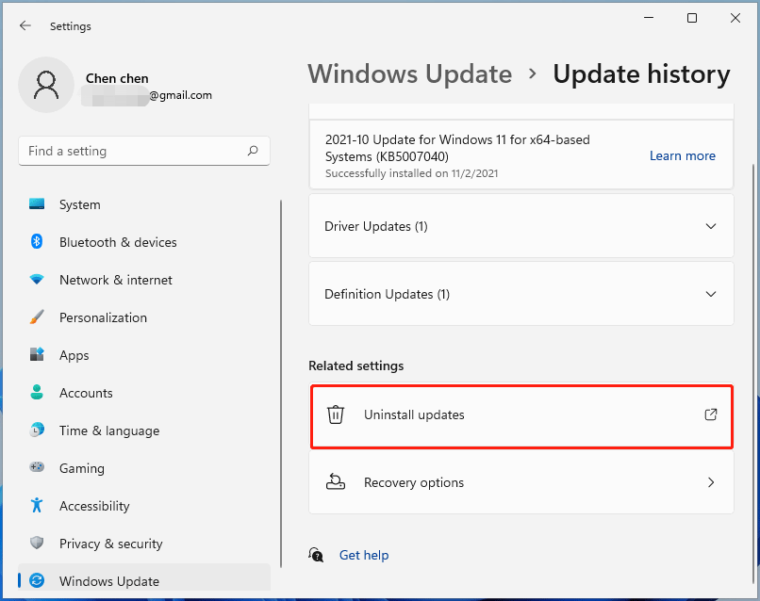760x601 pixels.
Task: Open Get help
Action: click(x=364, y=555)
